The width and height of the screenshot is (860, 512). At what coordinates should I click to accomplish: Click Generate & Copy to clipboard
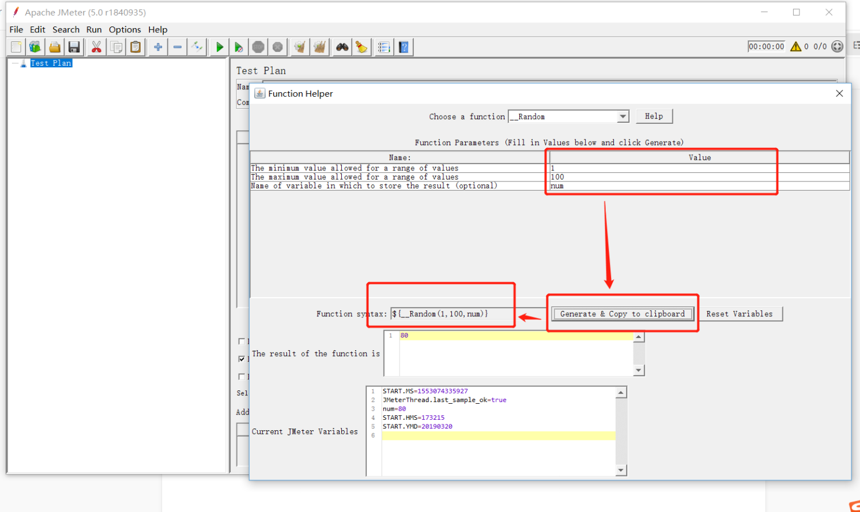[x=623, y=314]
